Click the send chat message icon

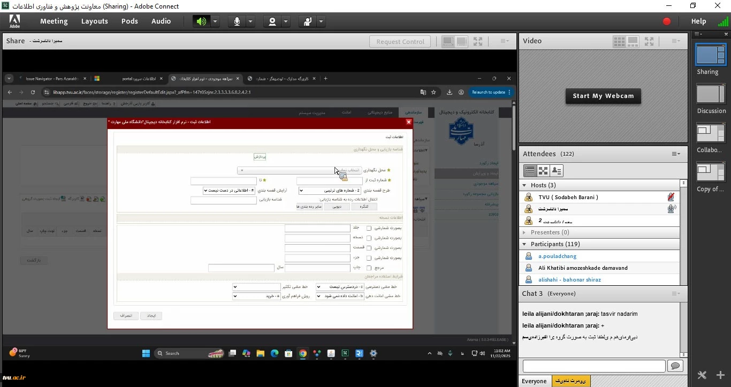click(675, 366)
